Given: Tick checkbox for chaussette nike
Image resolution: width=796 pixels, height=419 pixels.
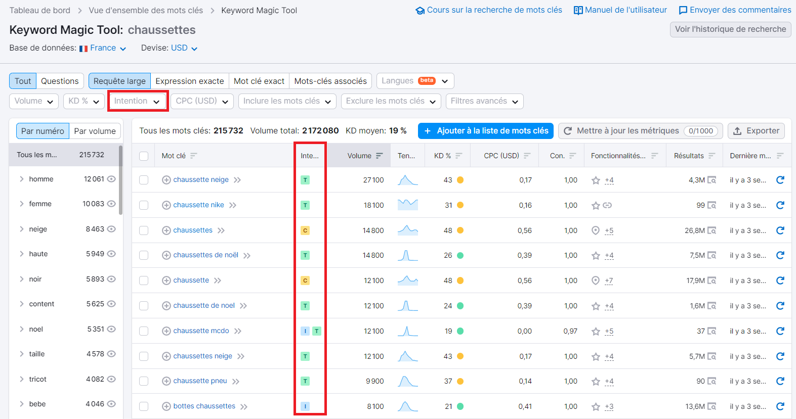Looking at the screenshot, I should click(x=144, y=205).
